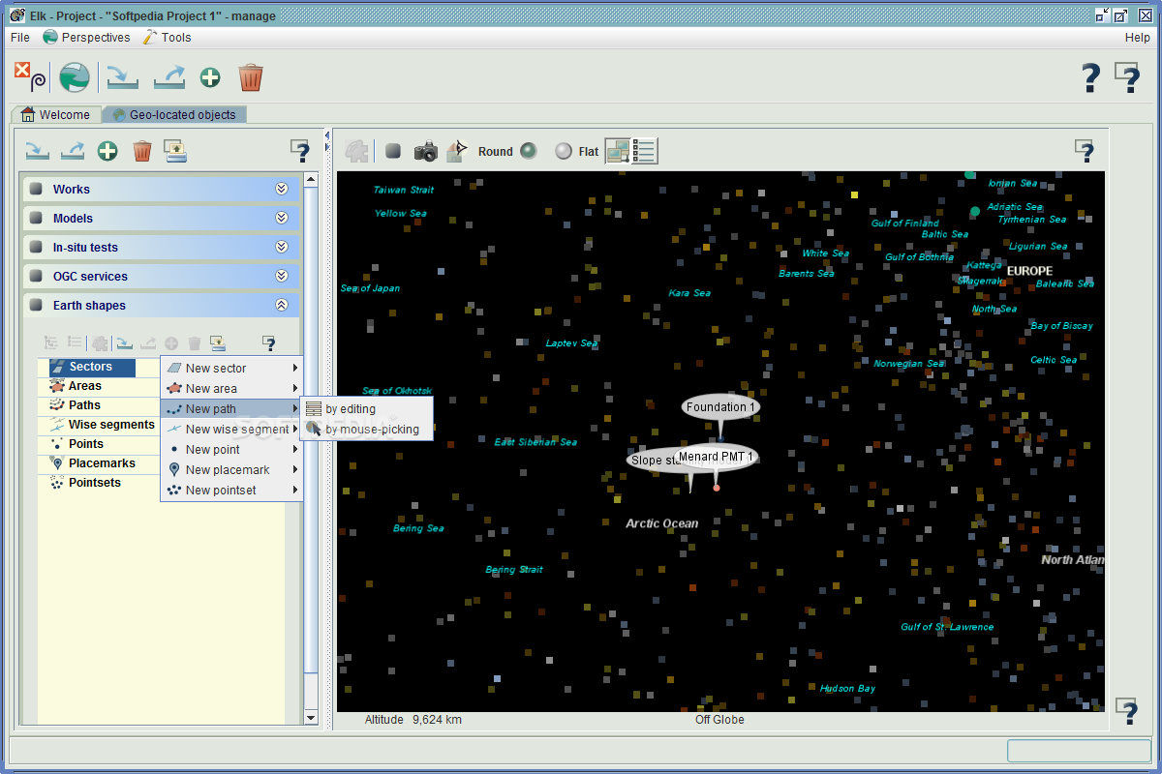
Task: Open the File menu
Action: point(19,38)
